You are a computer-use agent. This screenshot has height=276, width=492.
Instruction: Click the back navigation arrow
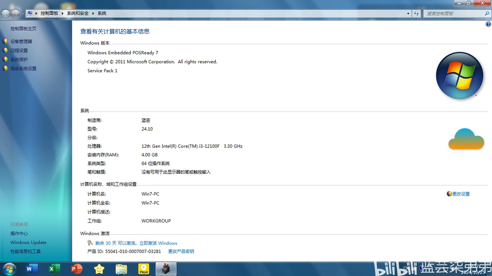(x=6, y=14)
